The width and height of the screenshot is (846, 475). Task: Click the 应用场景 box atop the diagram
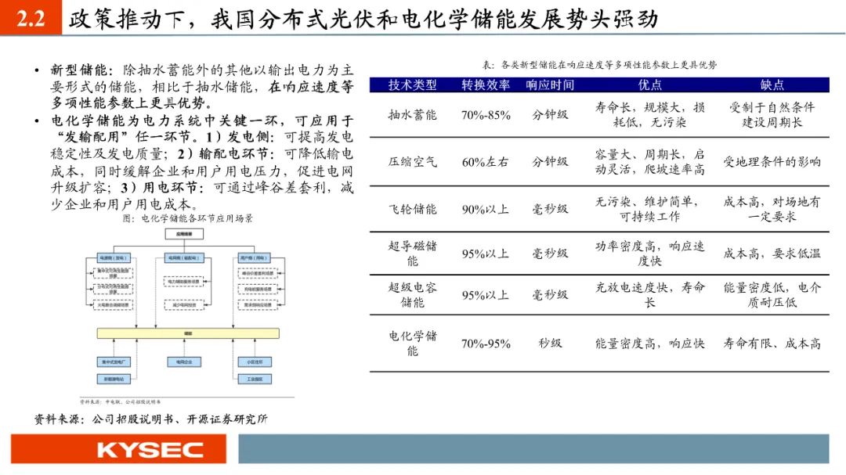[x=184, y=234]
